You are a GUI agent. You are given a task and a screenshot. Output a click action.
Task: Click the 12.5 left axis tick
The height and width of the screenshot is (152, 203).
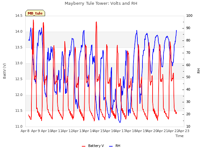tap(19, 79)
